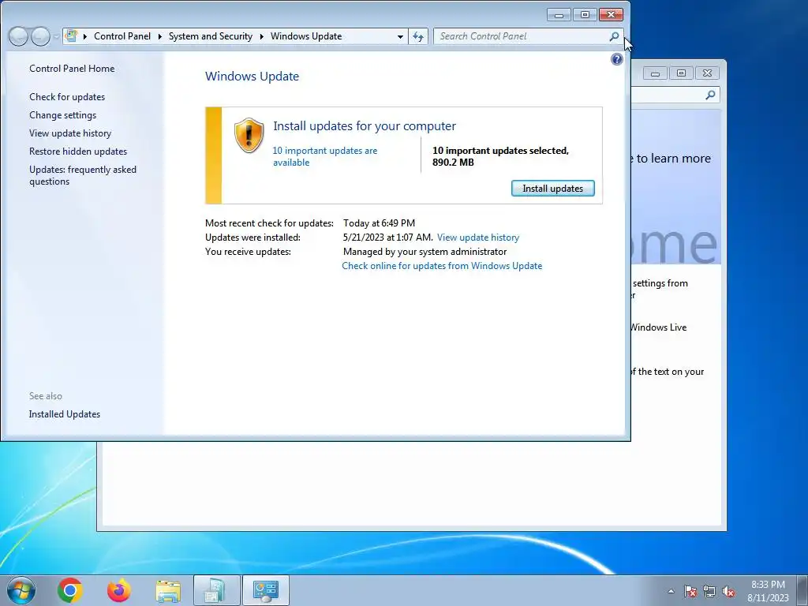Open the muted volume tray icon

(x=728, y=591)
